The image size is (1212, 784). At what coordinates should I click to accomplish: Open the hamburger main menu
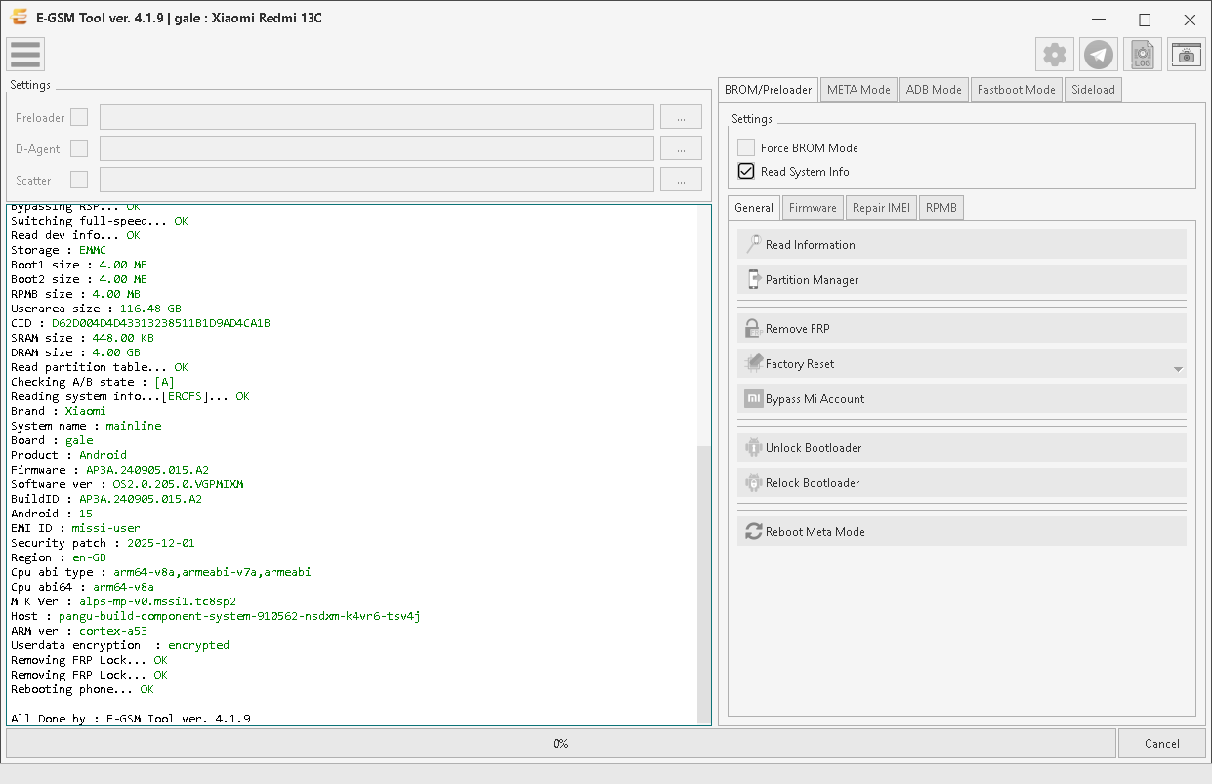pos(24,55)
